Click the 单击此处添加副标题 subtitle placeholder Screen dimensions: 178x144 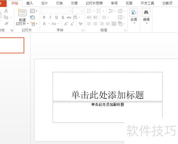(x=108, y=112)
